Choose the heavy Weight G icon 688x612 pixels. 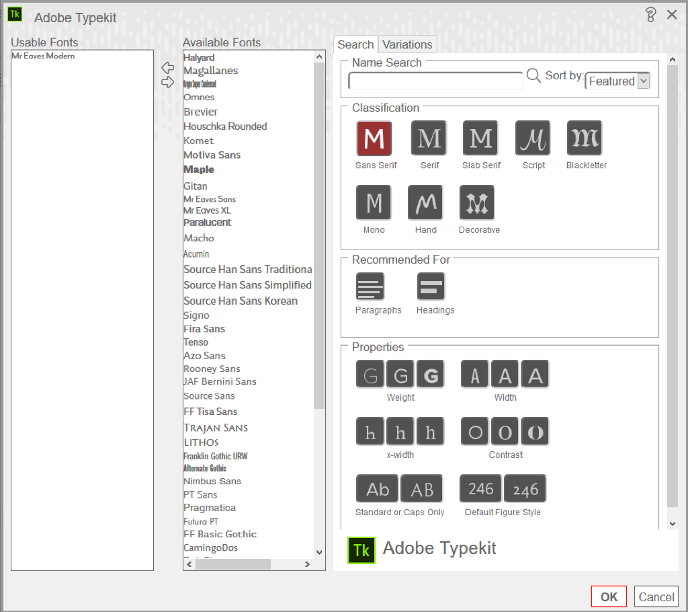[431, 374]
